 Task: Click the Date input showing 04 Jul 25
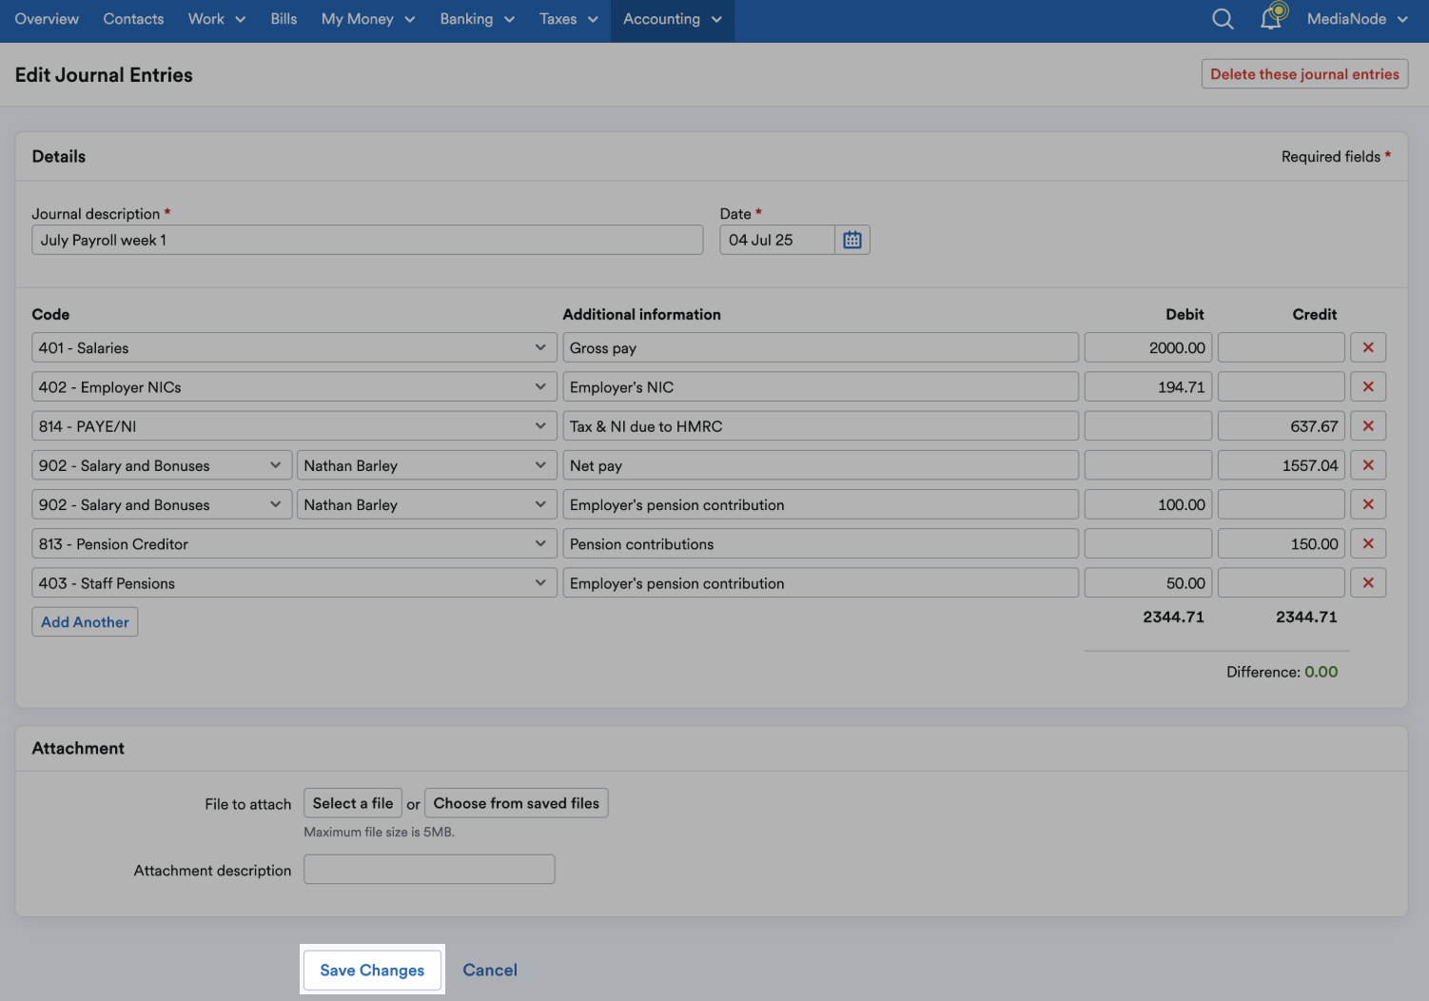(x=777, y=240)
